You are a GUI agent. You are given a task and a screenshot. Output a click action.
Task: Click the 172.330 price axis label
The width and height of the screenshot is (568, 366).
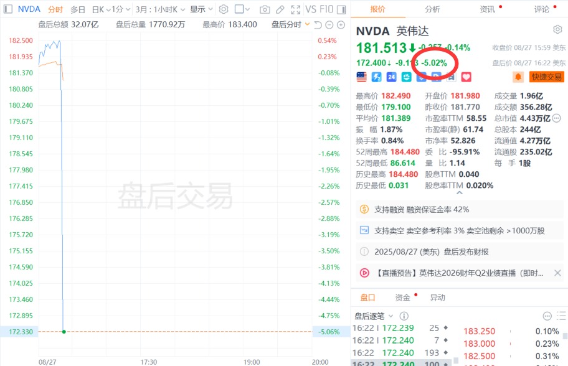(21, 332)
